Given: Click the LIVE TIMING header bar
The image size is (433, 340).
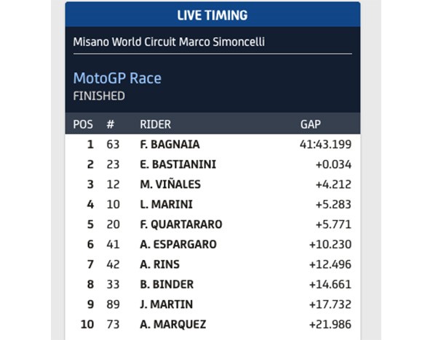Looking at the screenshot, I should click(212, 15).
